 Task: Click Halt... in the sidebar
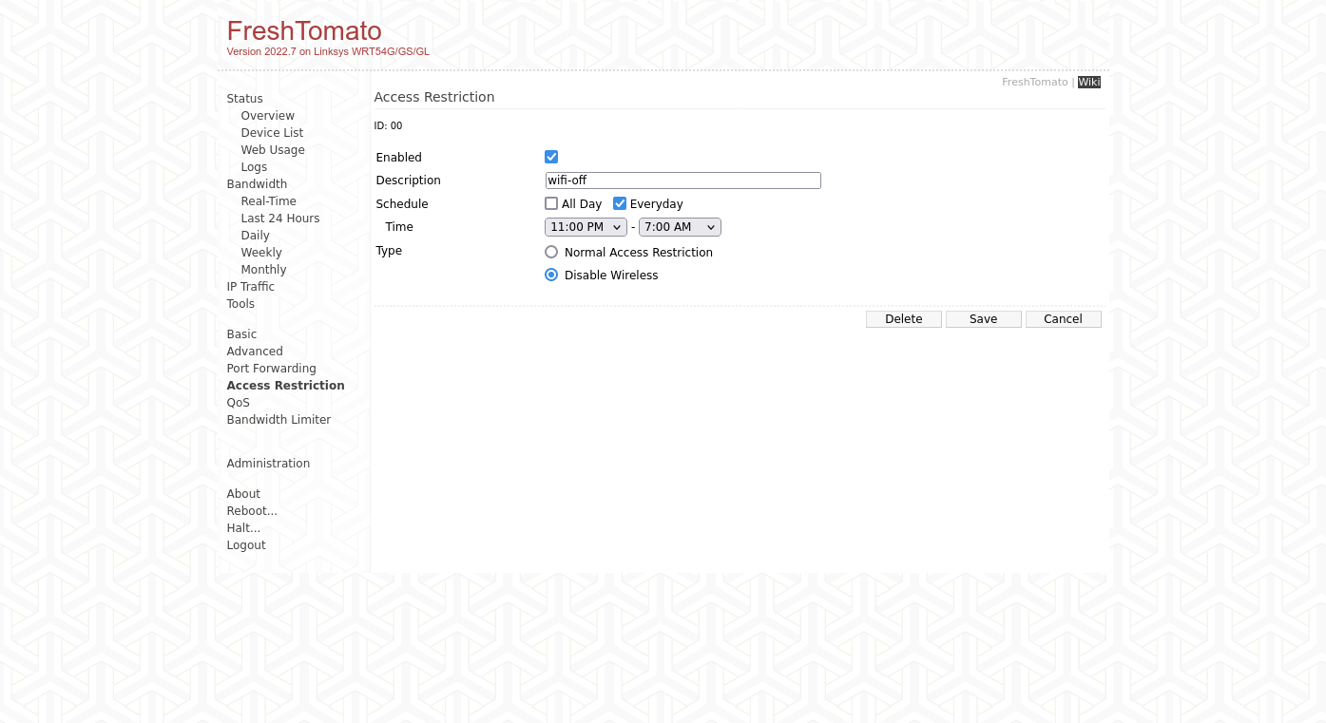coord(243,528)
